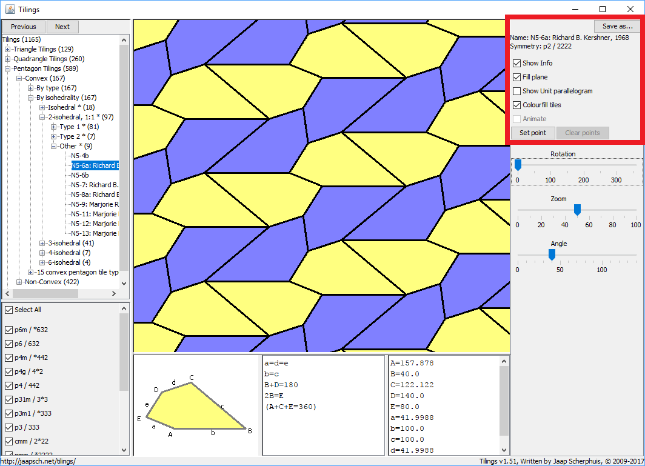The width and height of the screenshot is (645, 466).
Task: Collapse the Pentagon Tilings node
Action: (7, 68)
